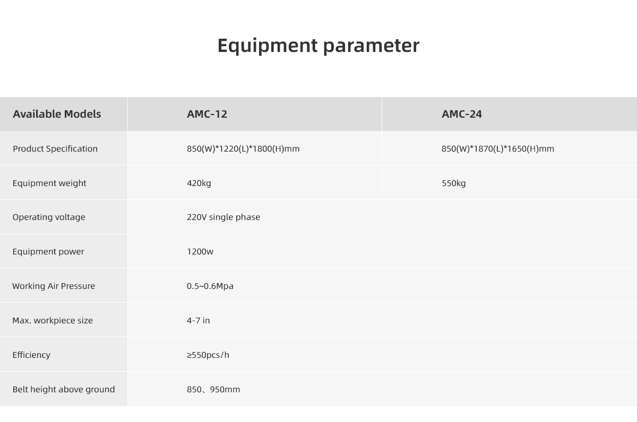
Task: Click the 0.5~0.6Mpa pressure value
Action: click(210, 286)
